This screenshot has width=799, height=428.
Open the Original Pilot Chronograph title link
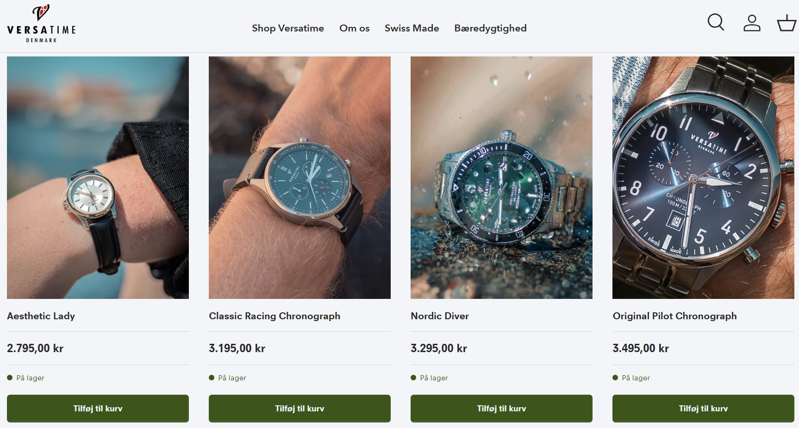(x=674, y=316)
